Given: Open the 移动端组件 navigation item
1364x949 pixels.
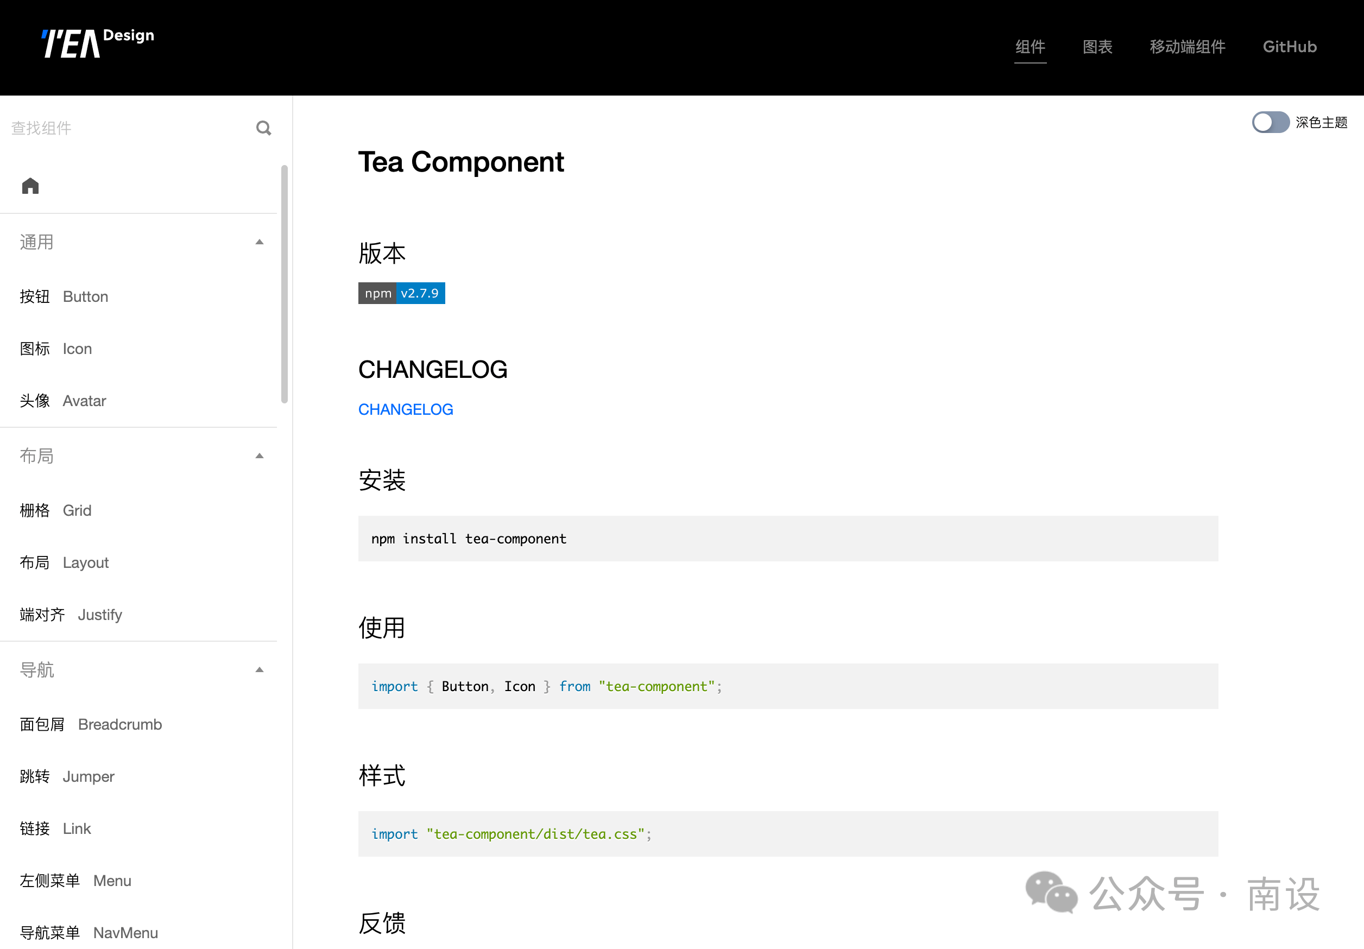Looking at the screenshot, I should click(x=1188, y=47).
